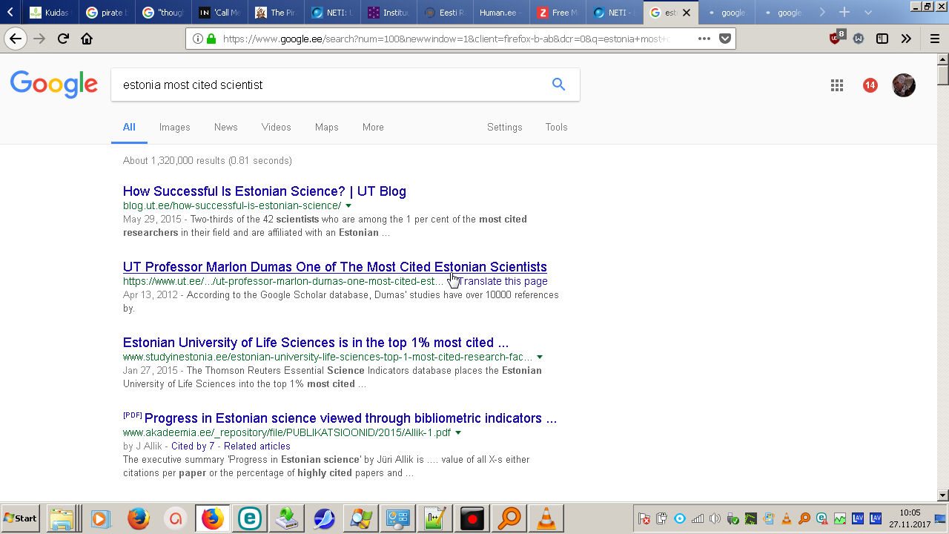Open Google notifications showing 14
This screenshot has width=949, height=534.
870,85
